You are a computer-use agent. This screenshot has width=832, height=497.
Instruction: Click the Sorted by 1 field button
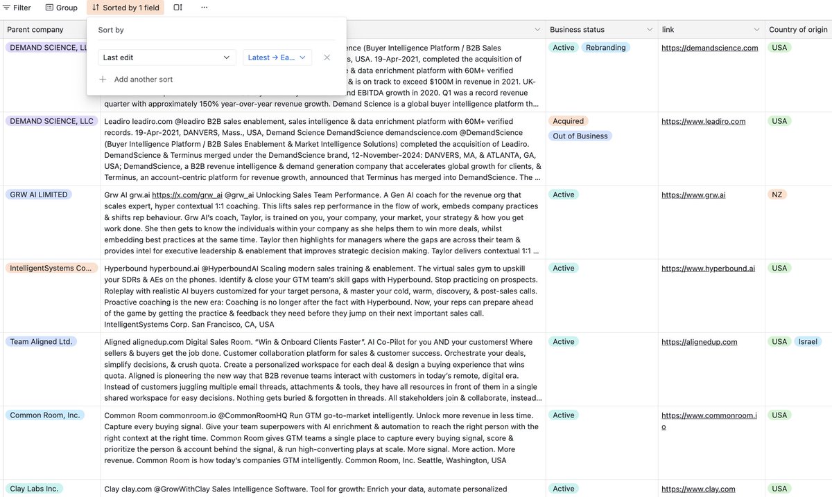(125, 8)
